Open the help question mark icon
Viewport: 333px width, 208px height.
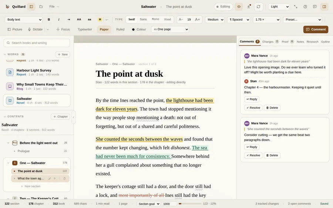[x=305, y=7]
